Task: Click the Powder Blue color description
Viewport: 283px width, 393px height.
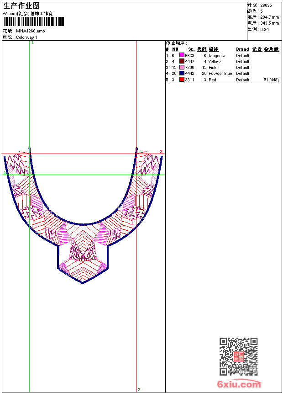Action: pyautogui.click(x=220, y=74)
